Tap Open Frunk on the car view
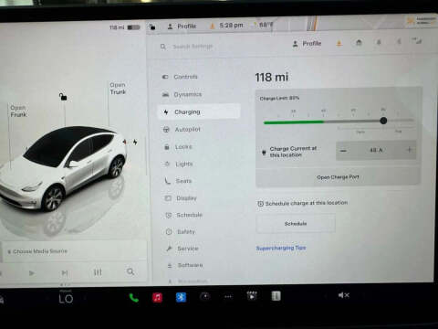This screenshot has width=438, height=329. pyautogui.click(x=18, y=111)
